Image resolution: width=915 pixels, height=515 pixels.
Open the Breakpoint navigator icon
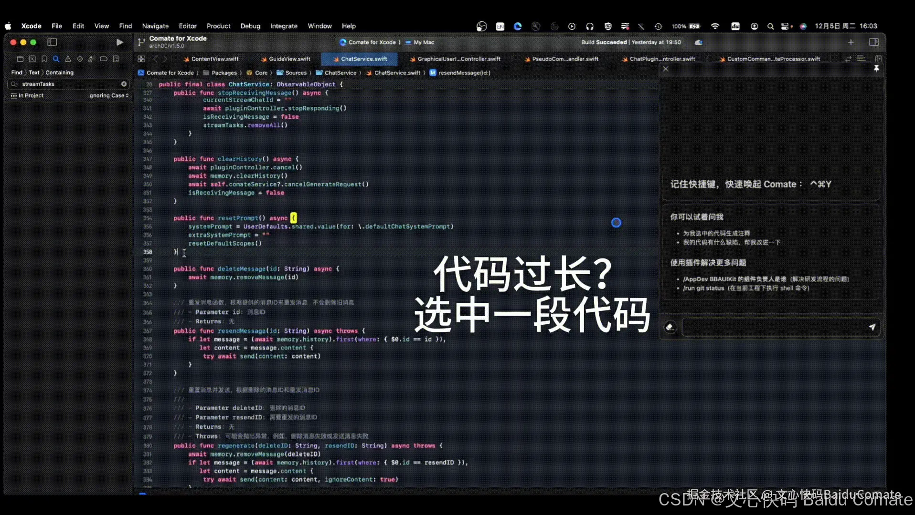103,59
